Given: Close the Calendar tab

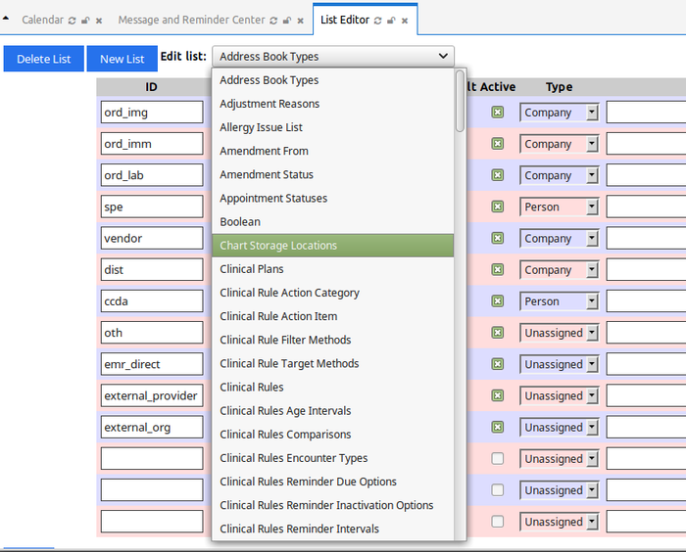Looking at the screenshot, I should [99, 21].
